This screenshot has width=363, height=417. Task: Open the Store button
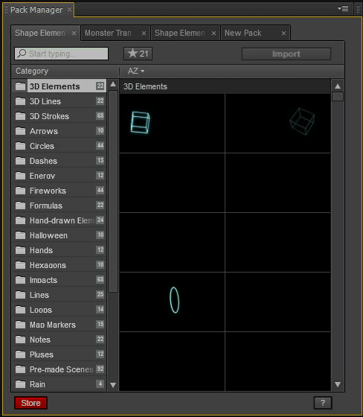click(30, 403)
